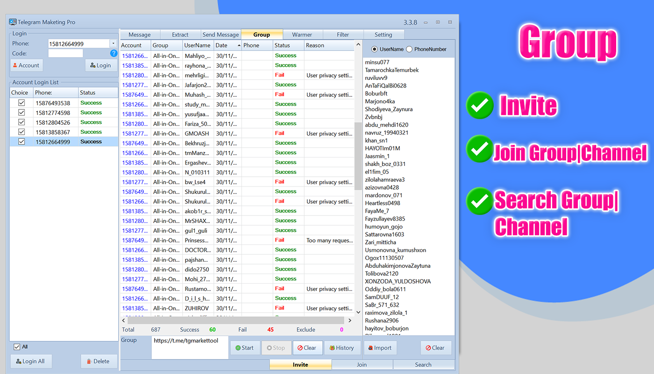
Task: Click the horizontal scrollbar right arrow
Action: click(x=350, y=321)
